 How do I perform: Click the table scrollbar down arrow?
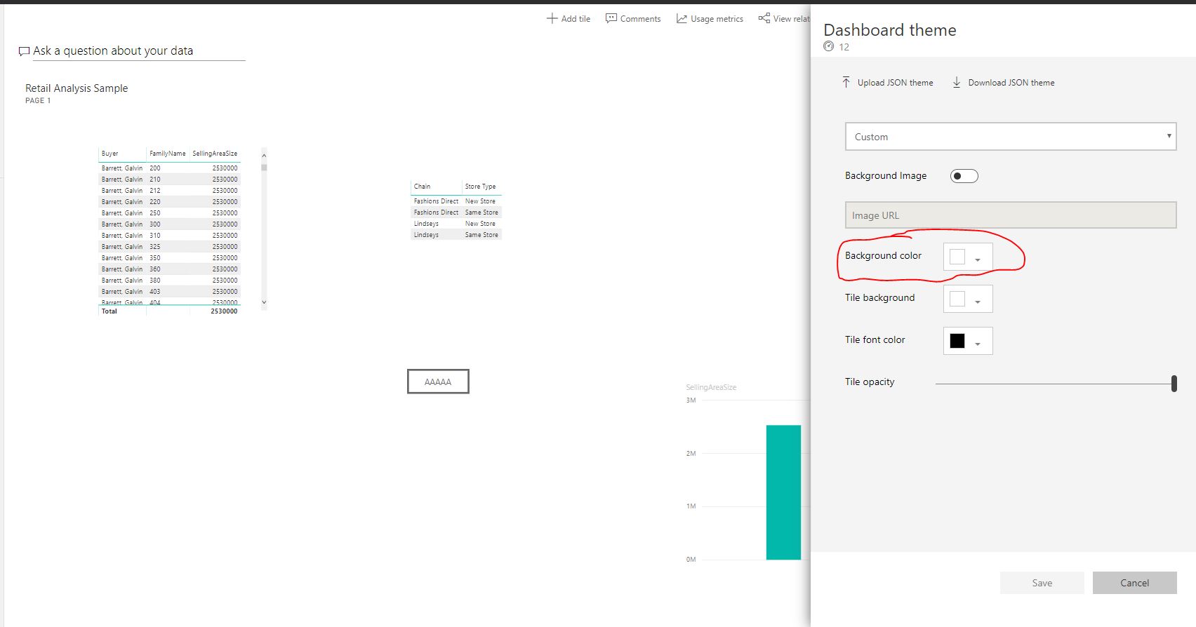(x=264, y=302)
